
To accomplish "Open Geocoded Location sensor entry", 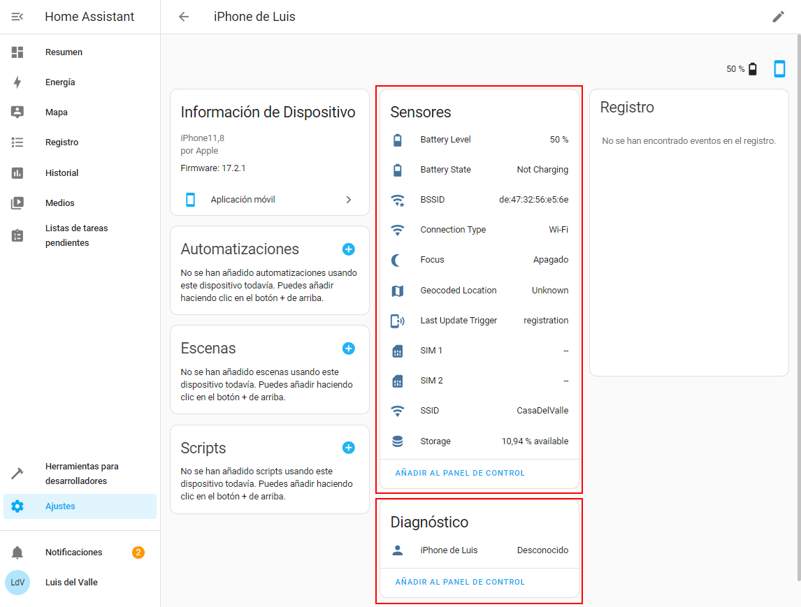I will click(479, 291).
